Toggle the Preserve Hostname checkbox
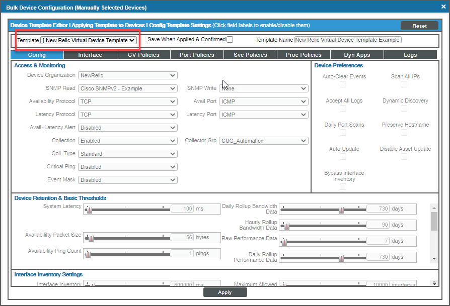This screenshot has width=450, height=306. point(404,132)
